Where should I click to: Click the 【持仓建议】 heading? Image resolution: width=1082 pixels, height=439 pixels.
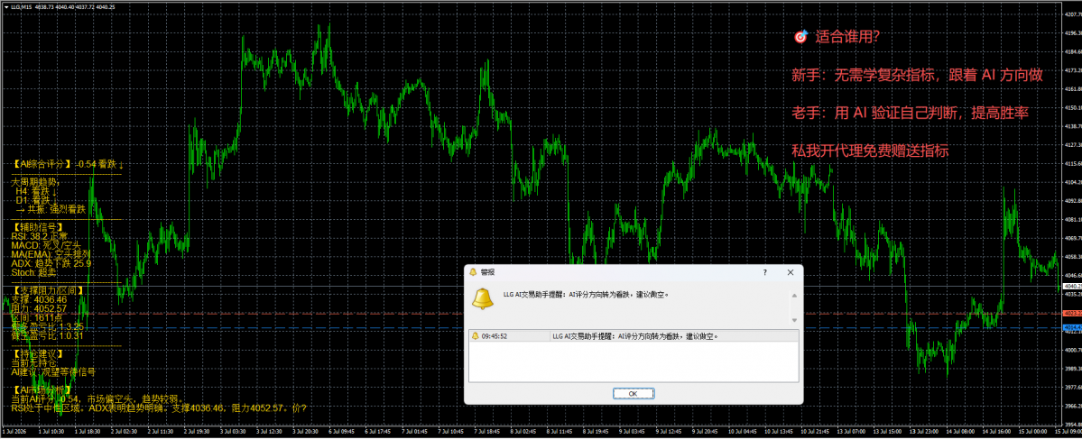pos(39,353)
